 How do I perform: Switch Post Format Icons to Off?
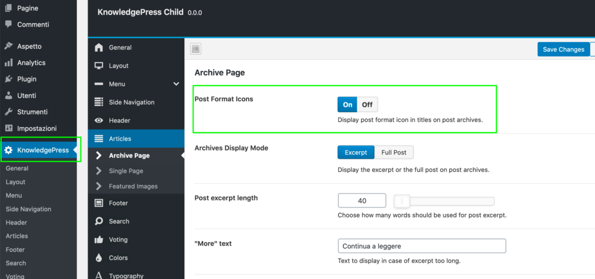367,105
